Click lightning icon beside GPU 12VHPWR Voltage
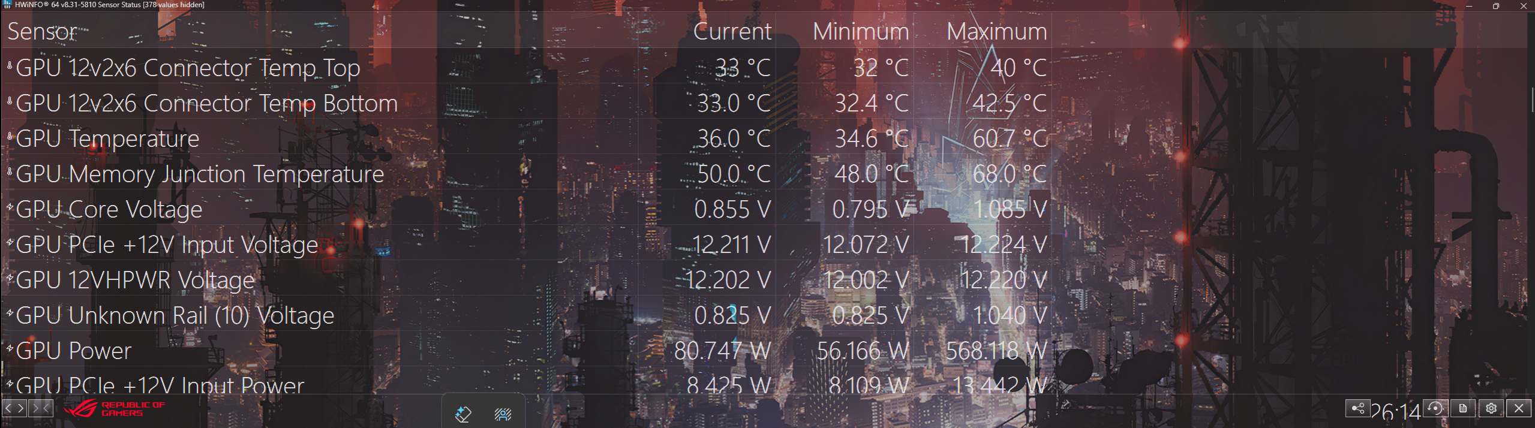This screenshot has width=1535, height=428. tap(10, 278)
